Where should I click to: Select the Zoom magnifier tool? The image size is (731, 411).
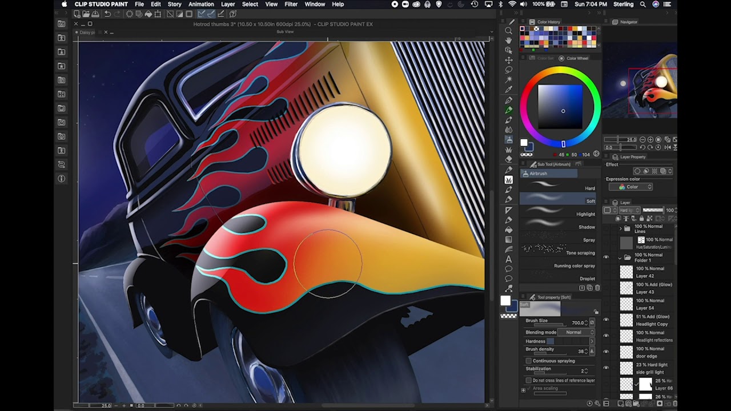tap(508, 31)
